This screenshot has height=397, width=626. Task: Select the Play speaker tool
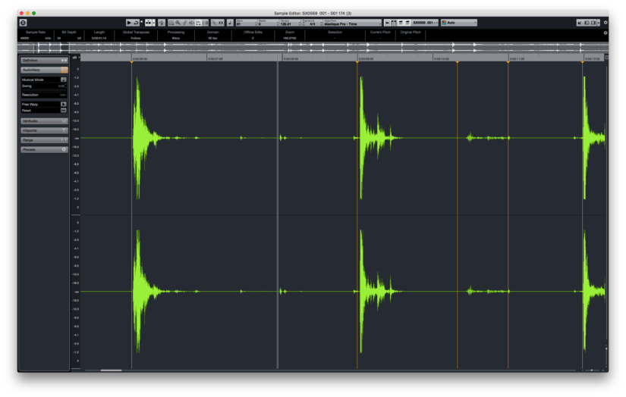click(x=192, y=23)
